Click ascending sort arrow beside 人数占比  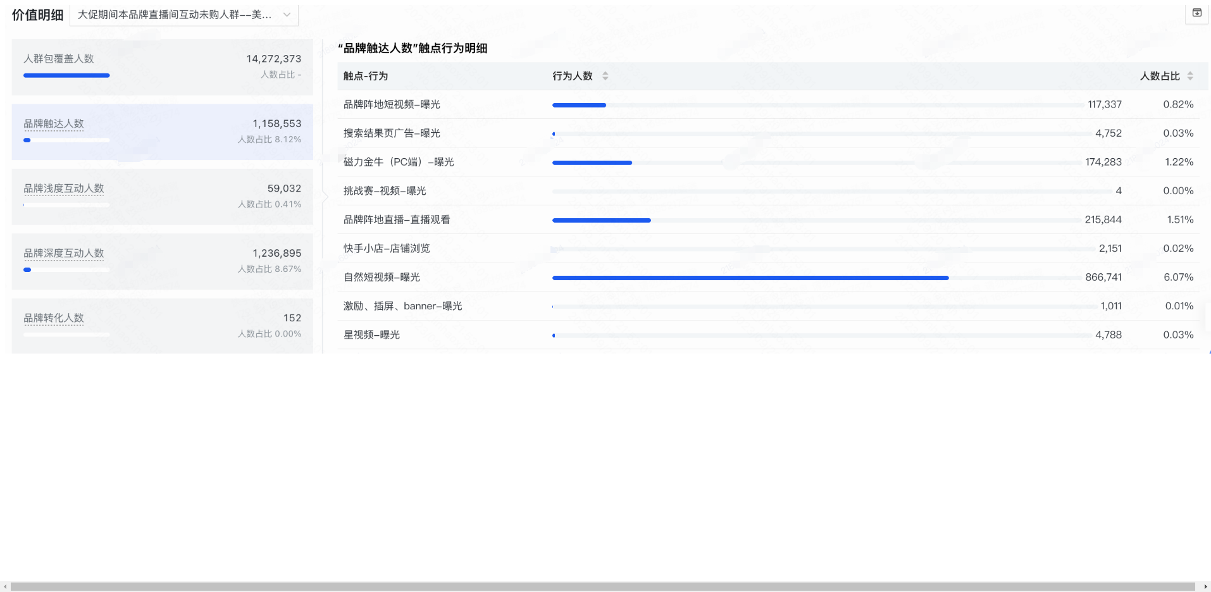1190,73
